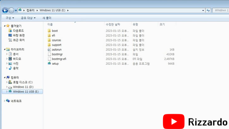Click the Forward navigation arrow
This screenshot has width=229, height=129.
click(11, 10)
